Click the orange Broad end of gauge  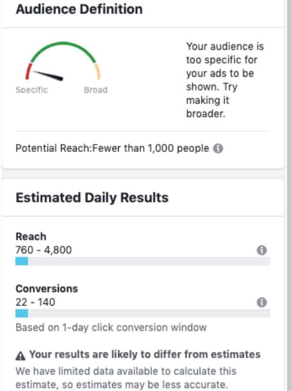pyautogui.click(x=98, y=71)
